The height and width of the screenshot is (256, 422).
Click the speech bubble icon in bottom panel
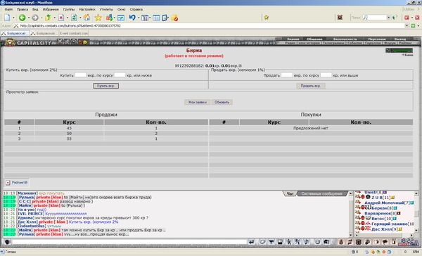click(385, 242)
